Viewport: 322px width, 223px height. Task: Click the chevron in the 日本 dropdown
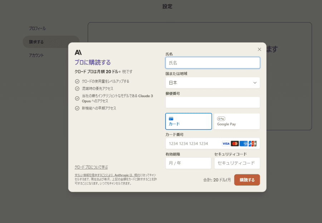pyautogui.click(x=255, y=83)
